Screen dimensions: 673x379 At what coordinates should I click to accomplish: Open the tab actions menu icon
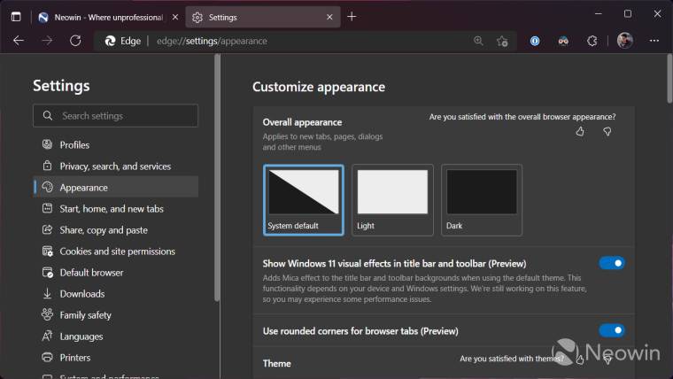tap(16, 16)
